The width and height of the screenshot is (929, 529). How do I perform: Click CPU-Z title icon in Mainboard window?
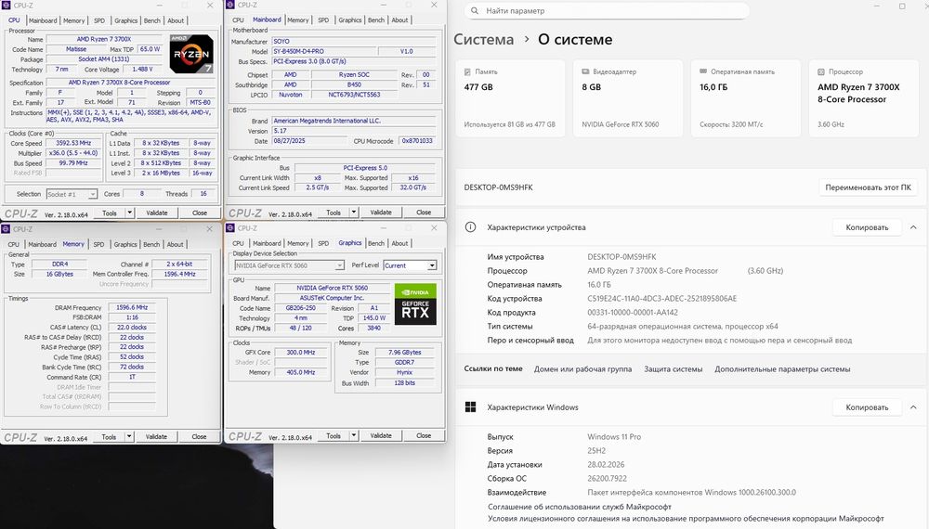[230, 5]
